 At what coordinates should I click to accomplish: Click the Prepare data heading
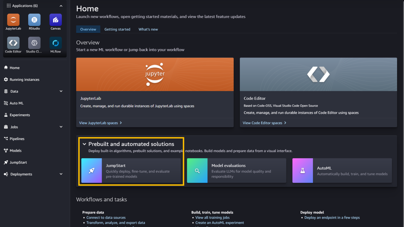point(93,212)
